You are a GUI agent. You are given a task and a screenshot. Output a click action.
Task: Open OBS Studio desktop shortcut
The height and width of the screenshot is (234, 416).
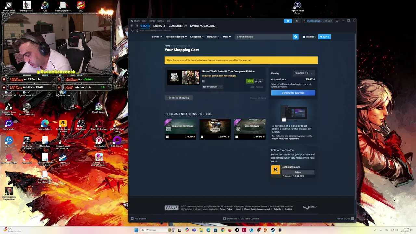click(81, 125)
